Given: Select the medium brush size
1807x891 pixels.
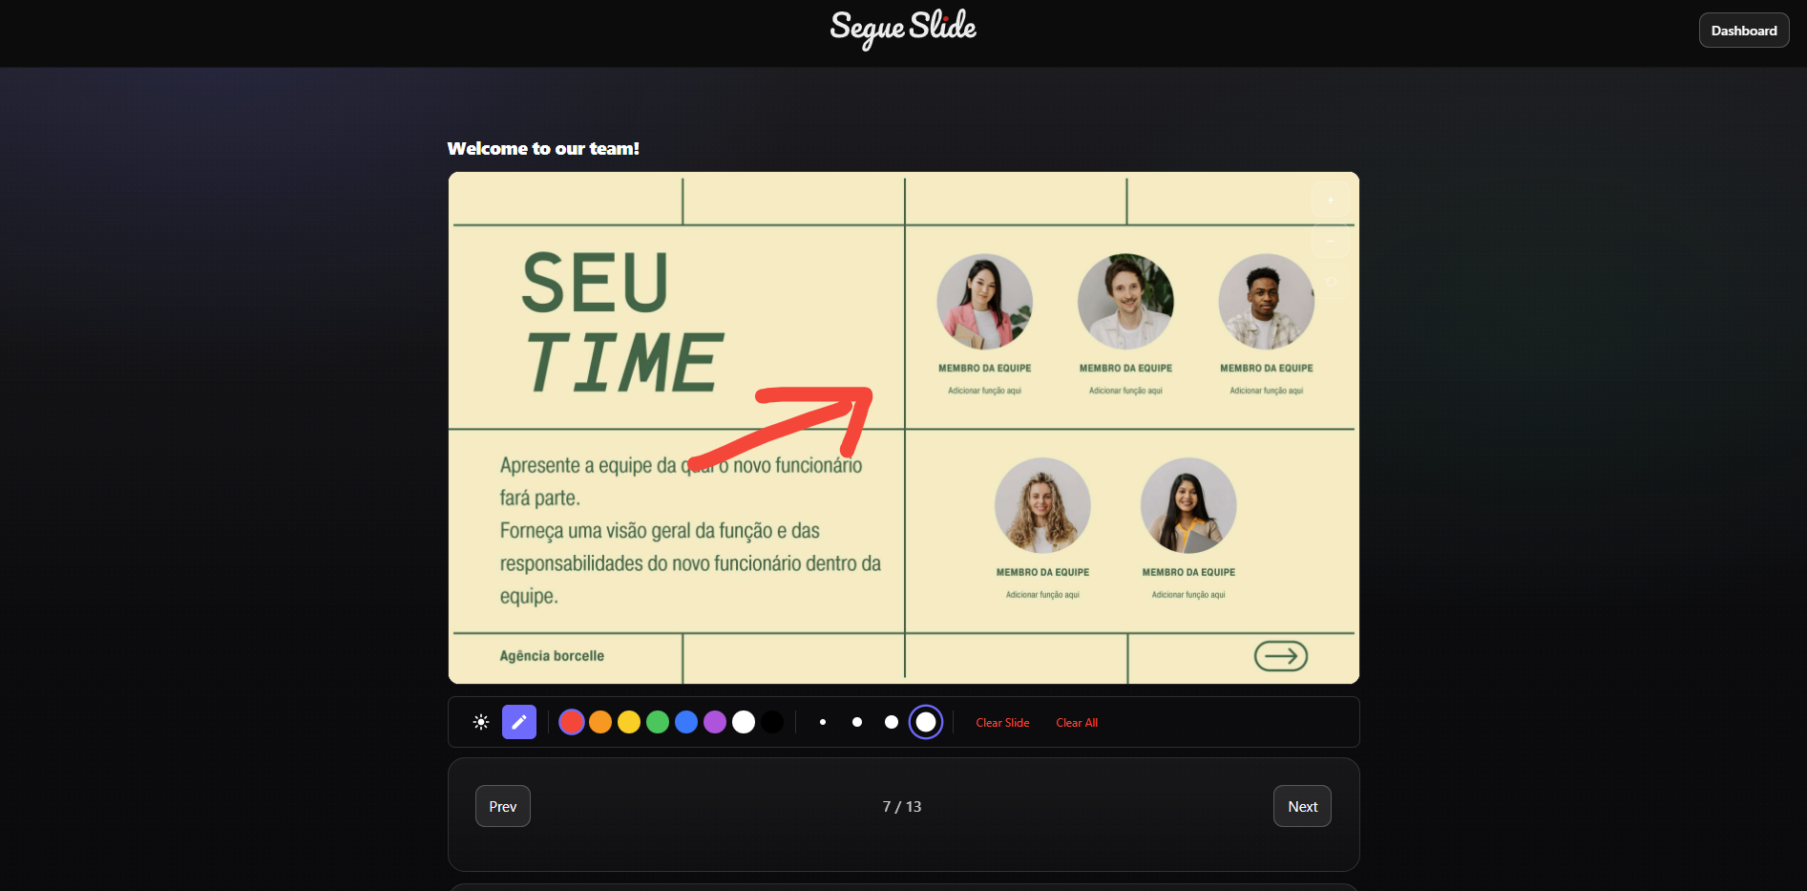Looking at the screenshot, I should [x=856, y=722].
